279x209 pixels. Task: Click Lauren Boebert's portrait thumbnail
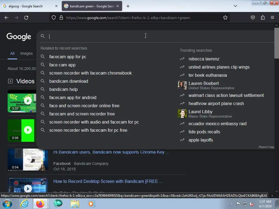pyautogui.click(x=182, y=85)
